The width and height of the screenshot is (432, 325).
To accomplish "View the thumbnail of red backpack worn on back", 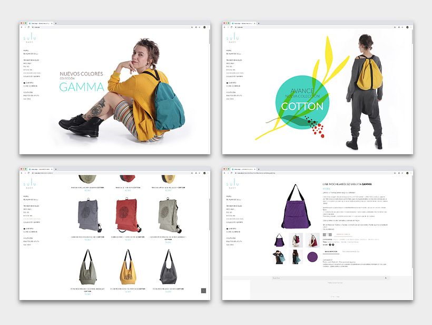I will (296, 240).
